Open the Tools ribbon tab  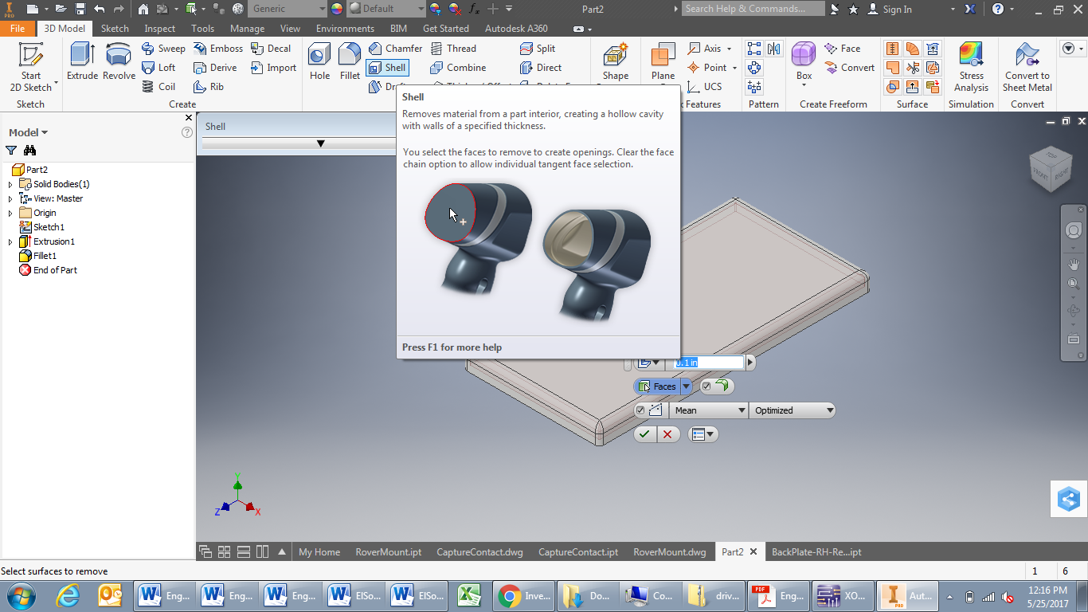pos(202,28)
